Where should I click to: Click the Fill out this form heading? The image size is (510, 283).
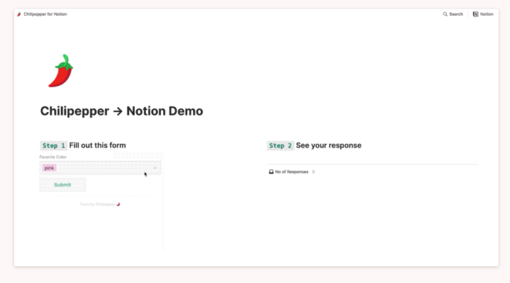98,146
